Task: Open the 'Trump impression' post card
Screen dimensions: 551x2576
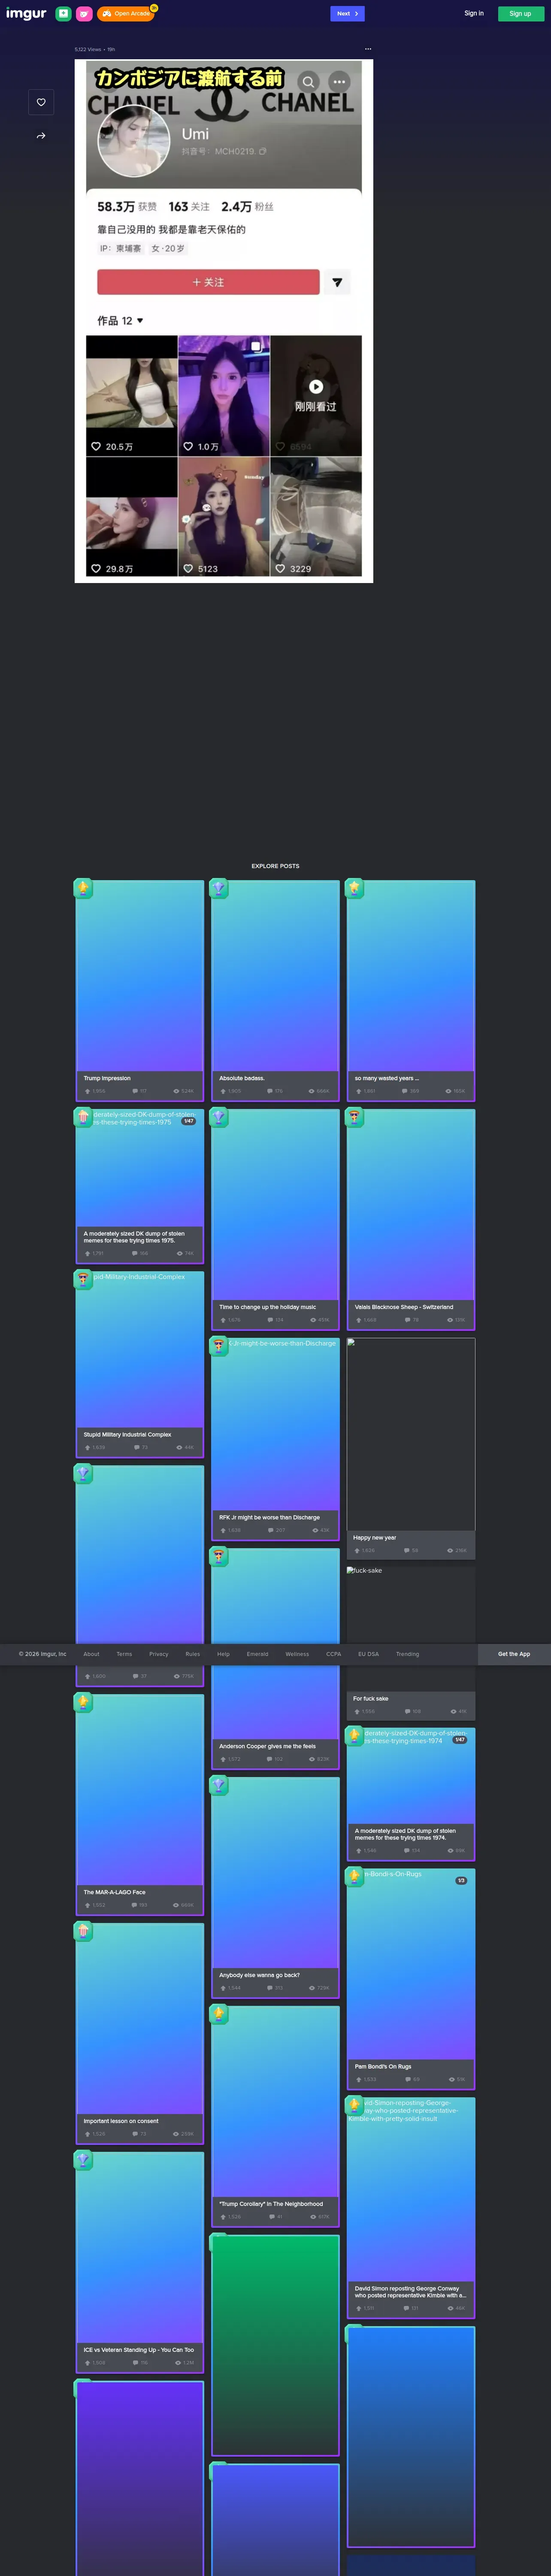Action: 140,991
